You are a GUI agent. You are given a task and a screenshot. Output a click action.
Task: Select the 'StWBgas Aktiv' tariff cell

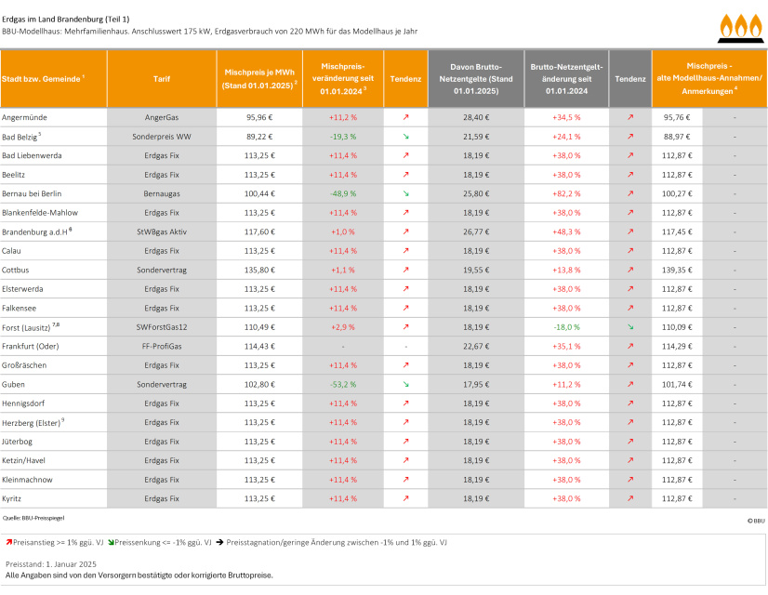[162, 231]
